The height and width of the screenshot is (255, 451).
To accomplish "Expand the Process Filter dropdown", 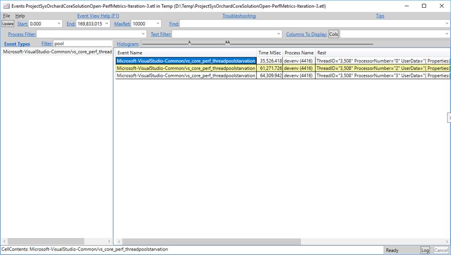I will click(143, 34).
